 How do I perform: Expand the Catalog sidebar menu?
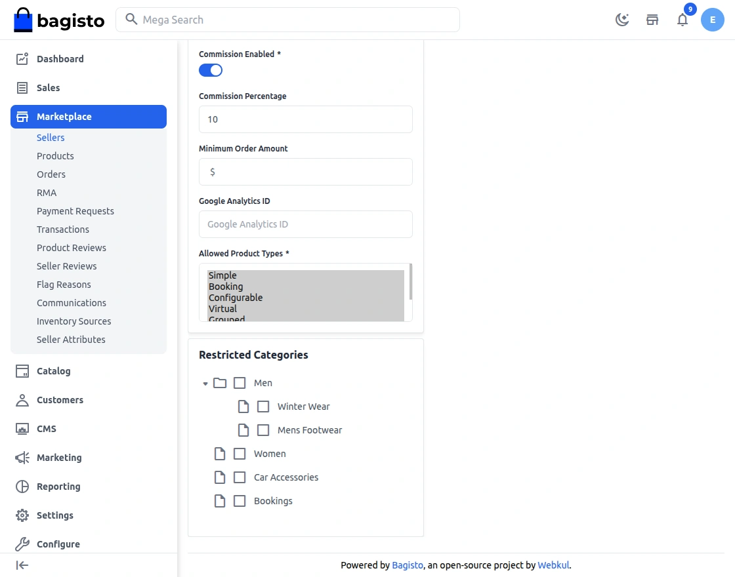(53, 371)
